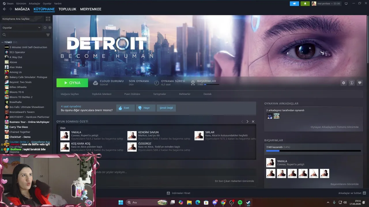Toggle the ready-to-play filter icon

[50, 28]
